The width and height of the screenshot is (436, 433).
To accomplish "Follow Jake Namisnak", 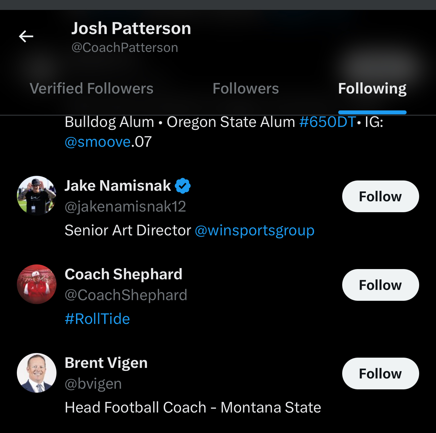I will [381, 196].
